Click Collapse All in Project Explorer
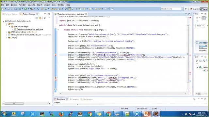 point(37,18)
